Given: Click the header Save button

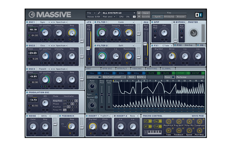Looking at the screenshot, I should [146, 13].
